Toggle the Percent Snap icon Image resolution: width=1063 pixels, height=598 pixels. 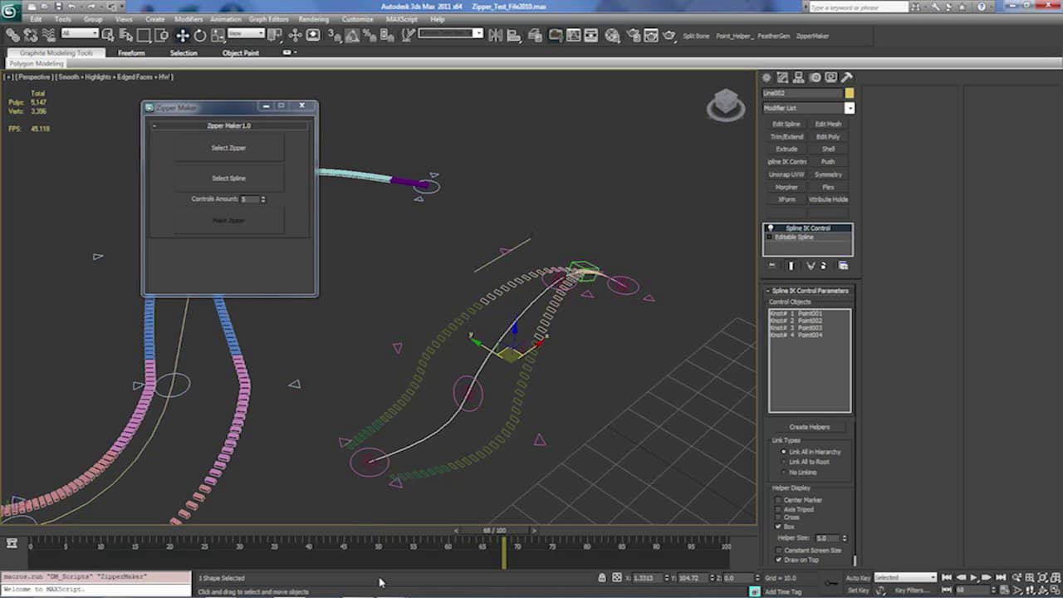(x=370, y=35)
